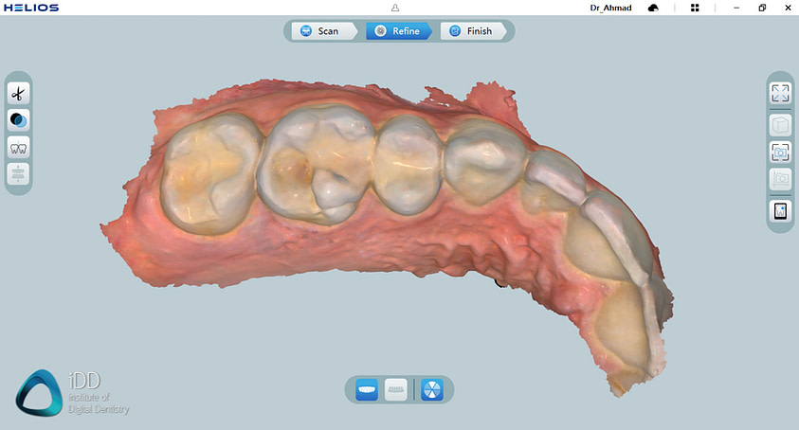The image size is (799, 430).
Task: Click the helmet icon beside username
Action: click(x=654, y=8)
